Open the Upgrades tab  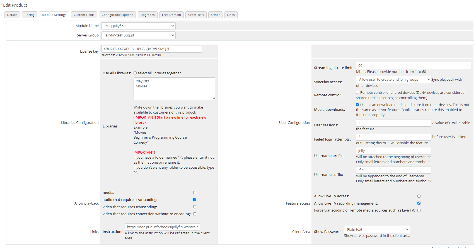[x=148, y=15]
